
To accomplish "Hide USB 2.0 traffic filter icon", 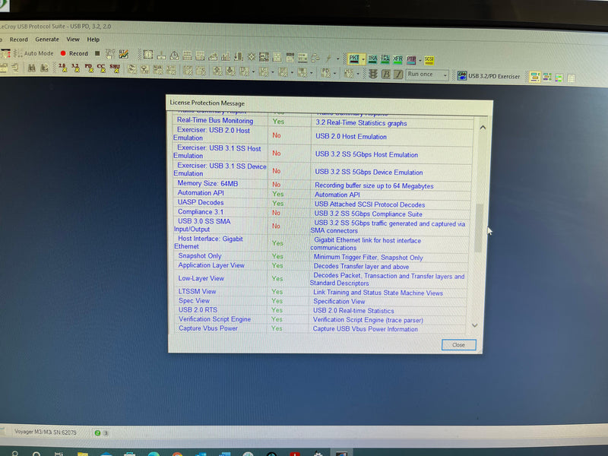I will click(62, 68).
